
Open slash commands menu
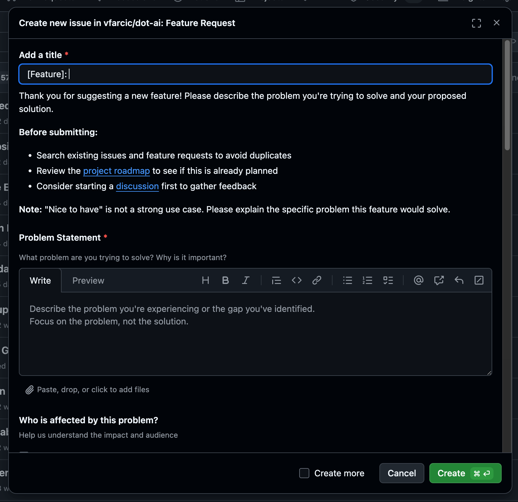(x=479, y=280)
